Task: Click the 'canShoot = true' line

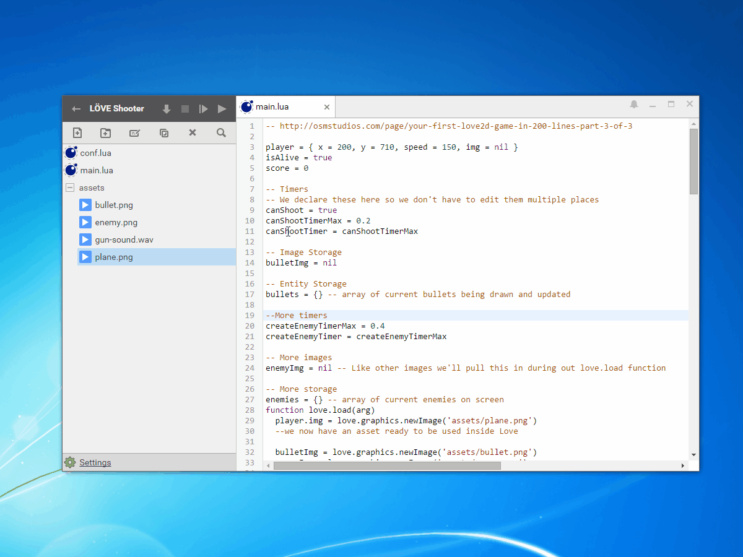Action: coord(302,210)
